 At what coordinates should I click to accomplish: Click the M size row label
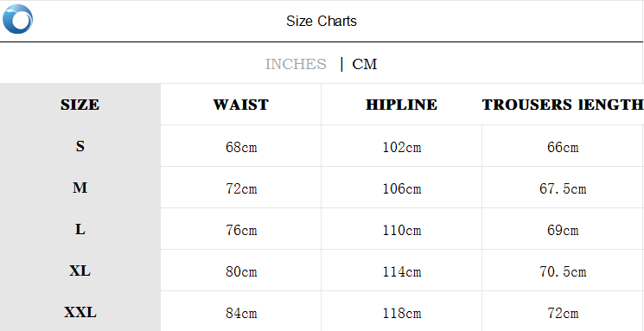point(80,188)
